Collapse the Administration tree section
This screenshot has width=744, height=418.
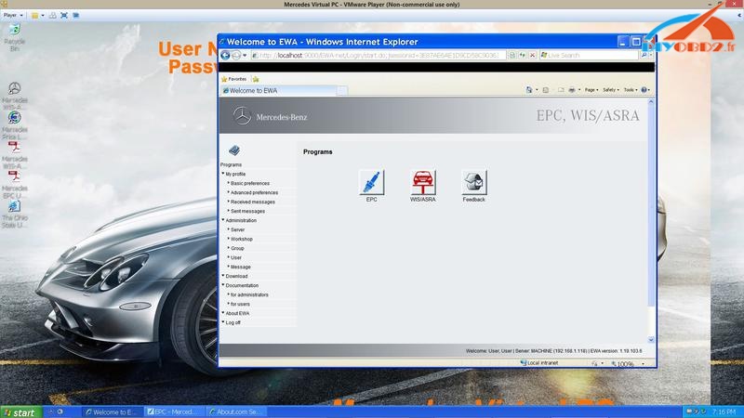[x=241, y=220]
